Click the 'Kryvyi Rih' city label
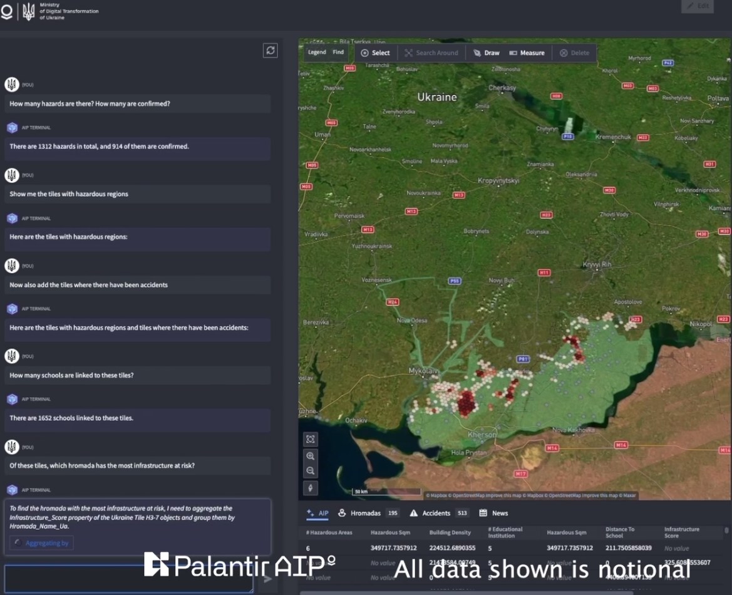Image resolution: width=732 pixels, height=595 pixels. click(597, 264)
